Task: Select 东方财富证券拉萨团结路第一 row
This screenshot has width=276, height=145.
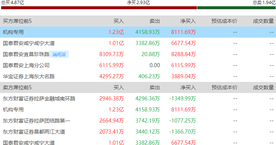Action: (x=138, y=121)
